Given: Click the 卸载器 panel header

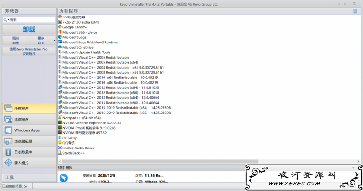Looking at the screenshot, I should point(29,11).
